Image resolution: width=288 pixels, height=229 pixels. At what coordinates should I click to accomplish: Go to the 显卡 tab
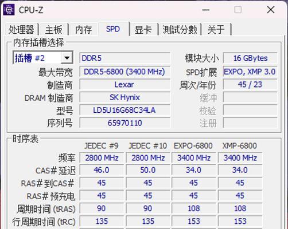point(143,30)
